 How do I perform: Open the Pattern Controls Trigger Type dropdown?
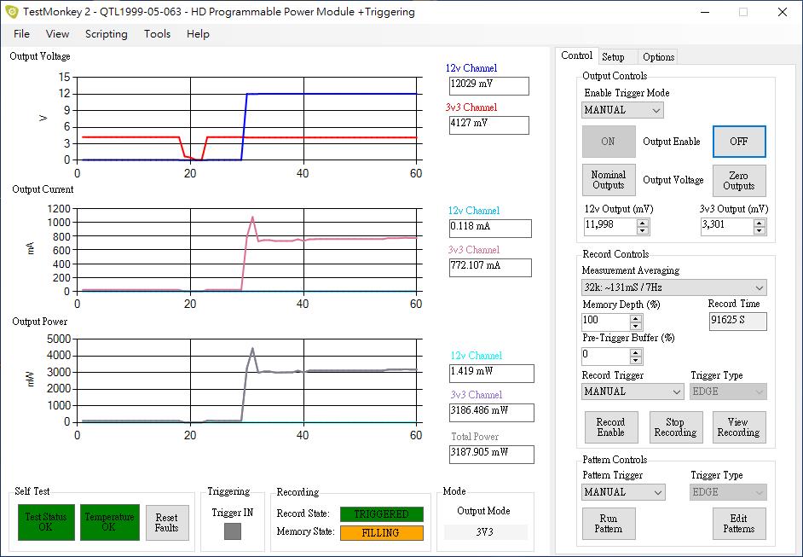tap(728, 492)
